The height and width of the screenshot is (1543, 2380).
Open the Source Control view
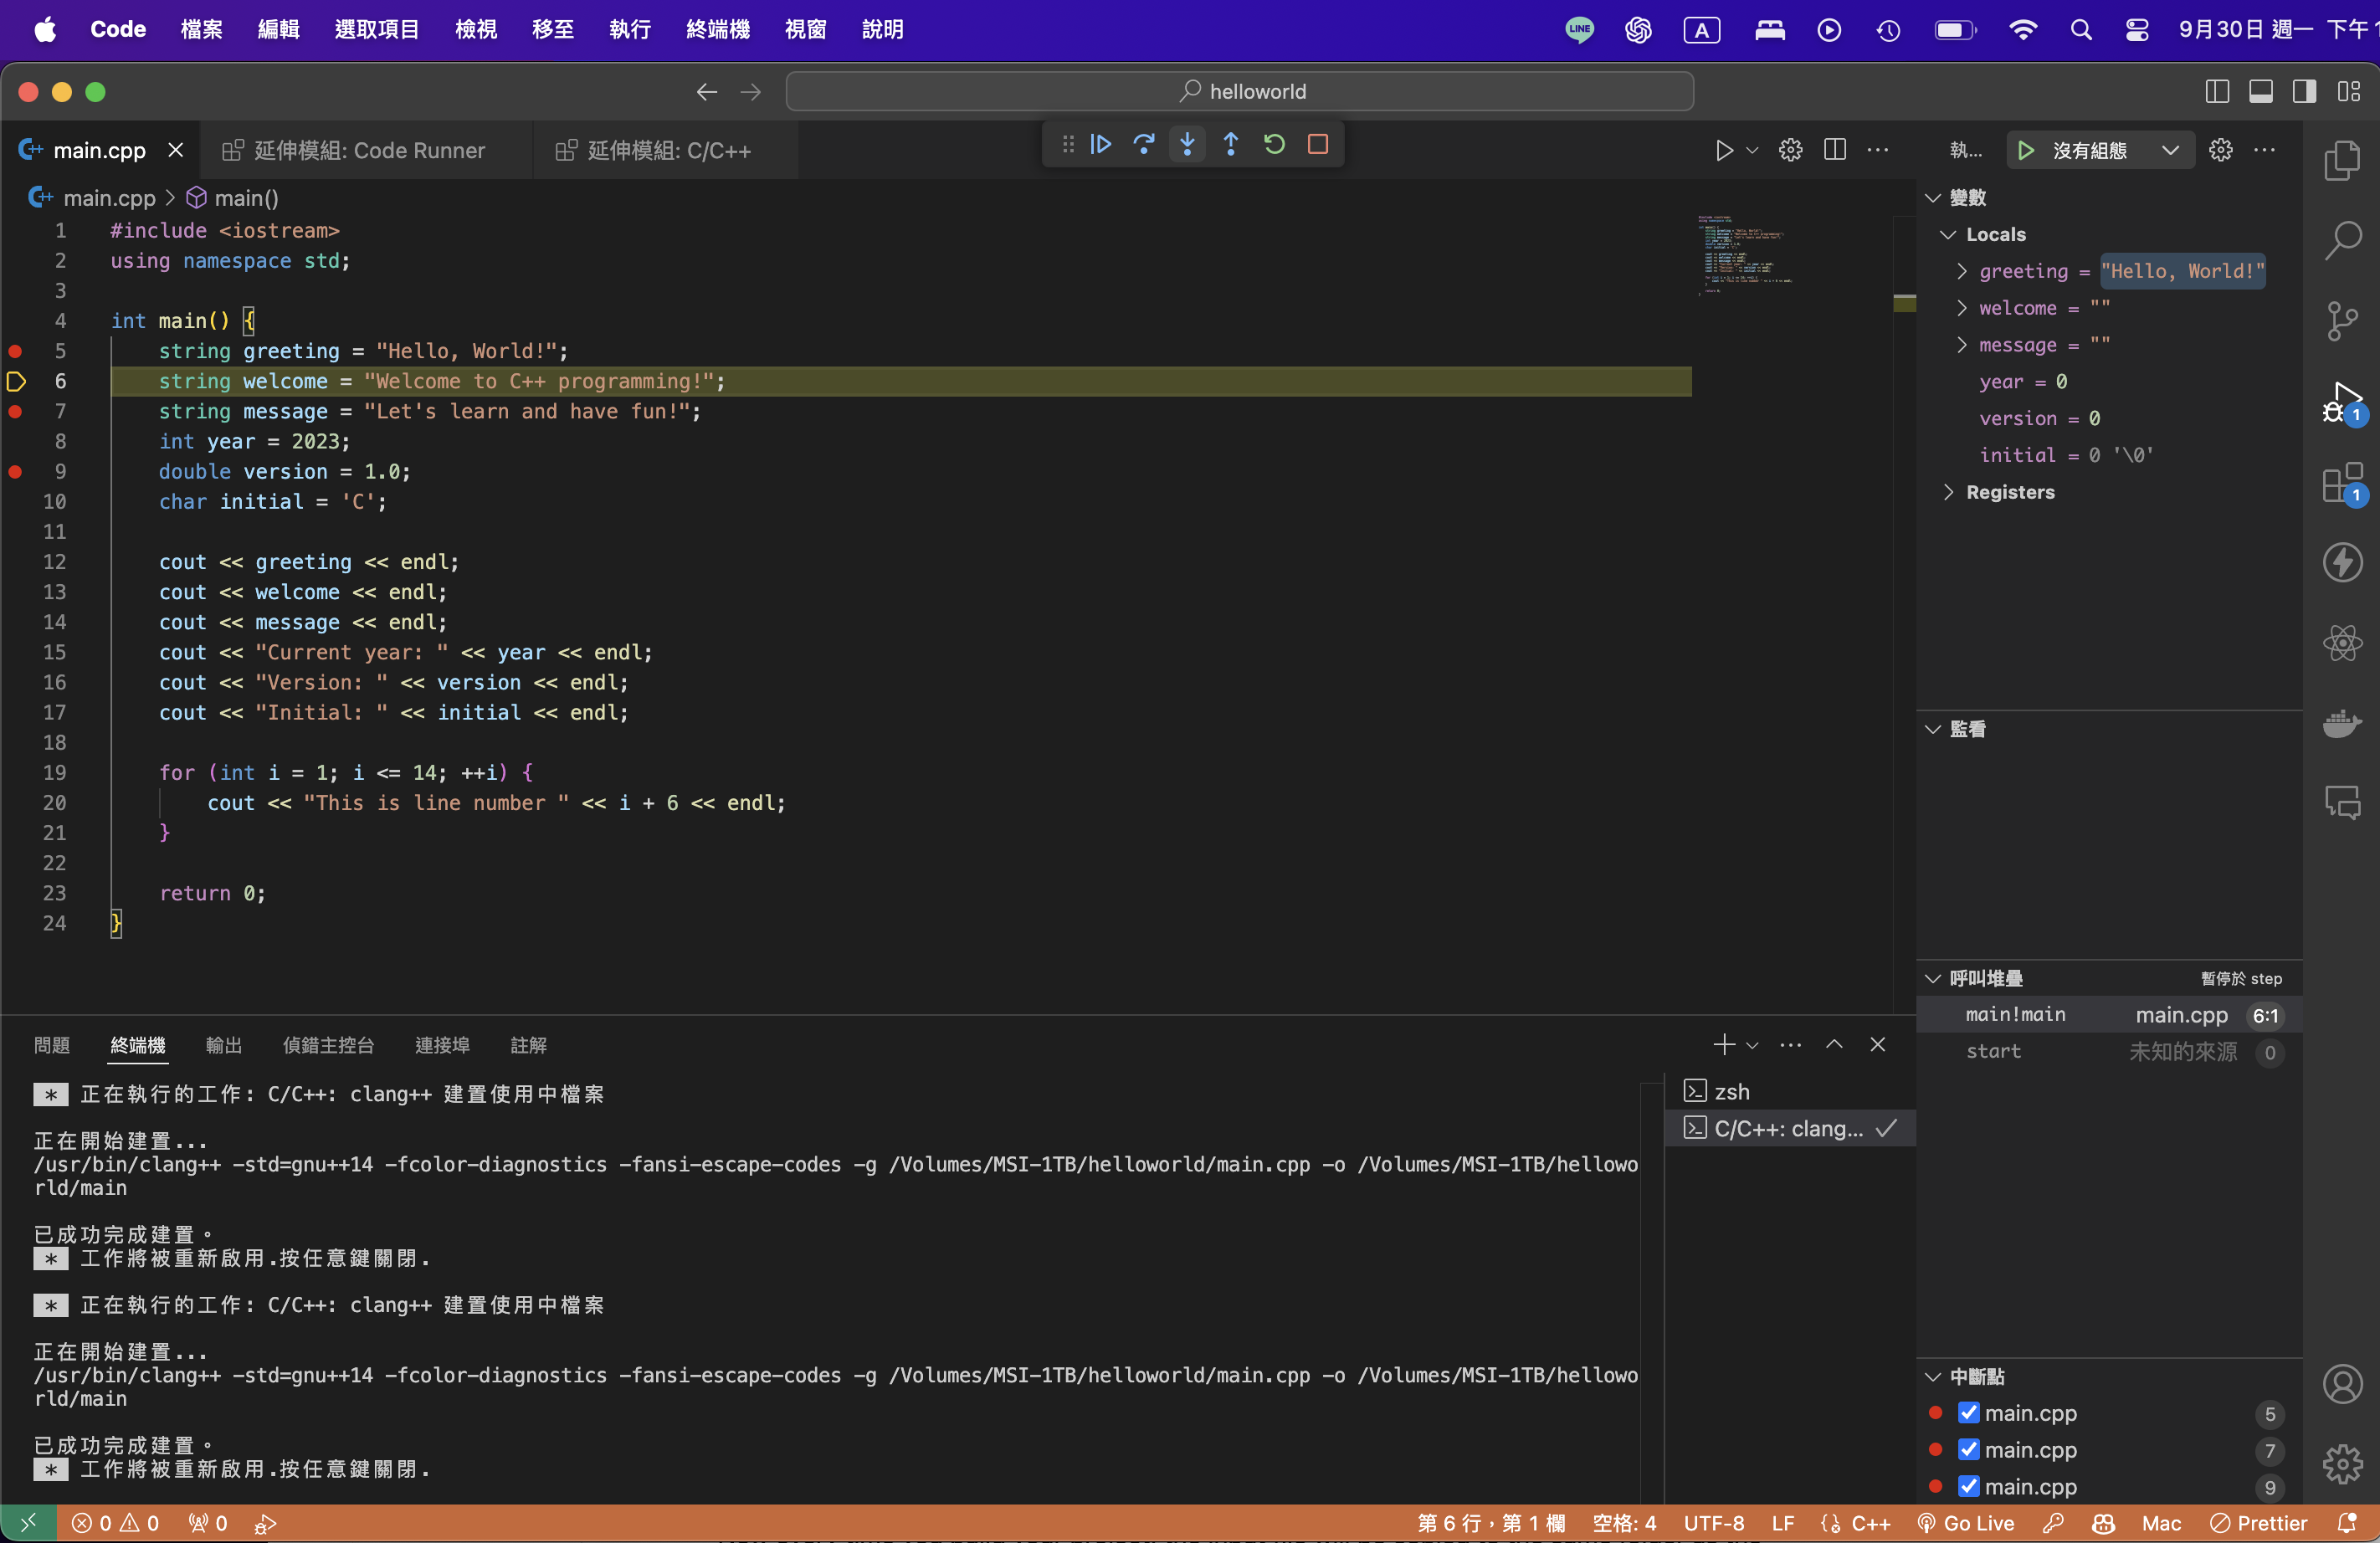click(2342, 322)
